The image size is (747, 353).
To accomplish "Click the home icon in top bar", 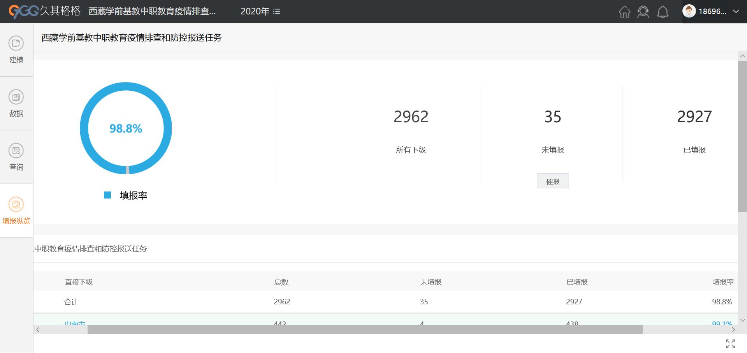I will tap(624, 12).
